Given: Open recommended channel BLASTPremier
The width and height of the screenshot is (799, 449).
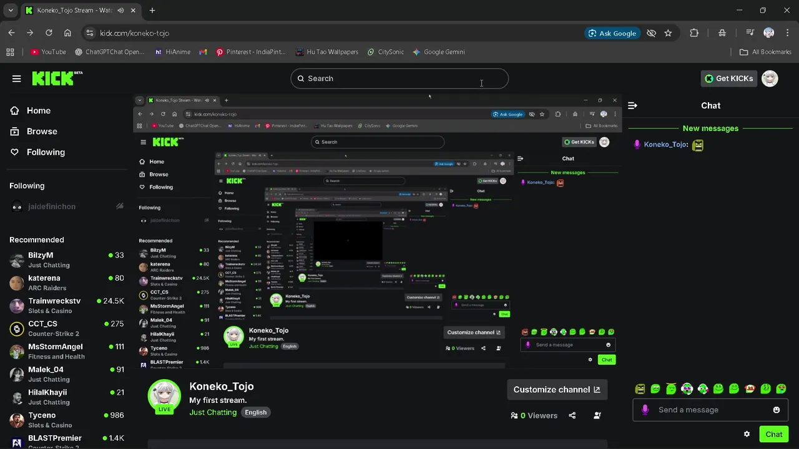Looking at the screenshot, I should pos(66,442).
